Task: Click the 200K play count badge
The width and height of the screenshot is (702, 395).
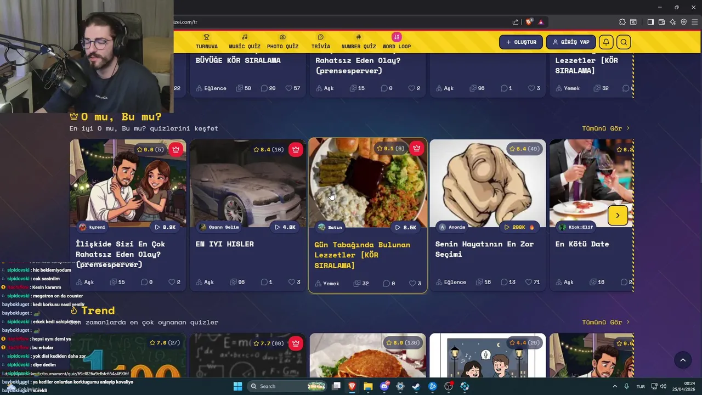Action: 519,227
